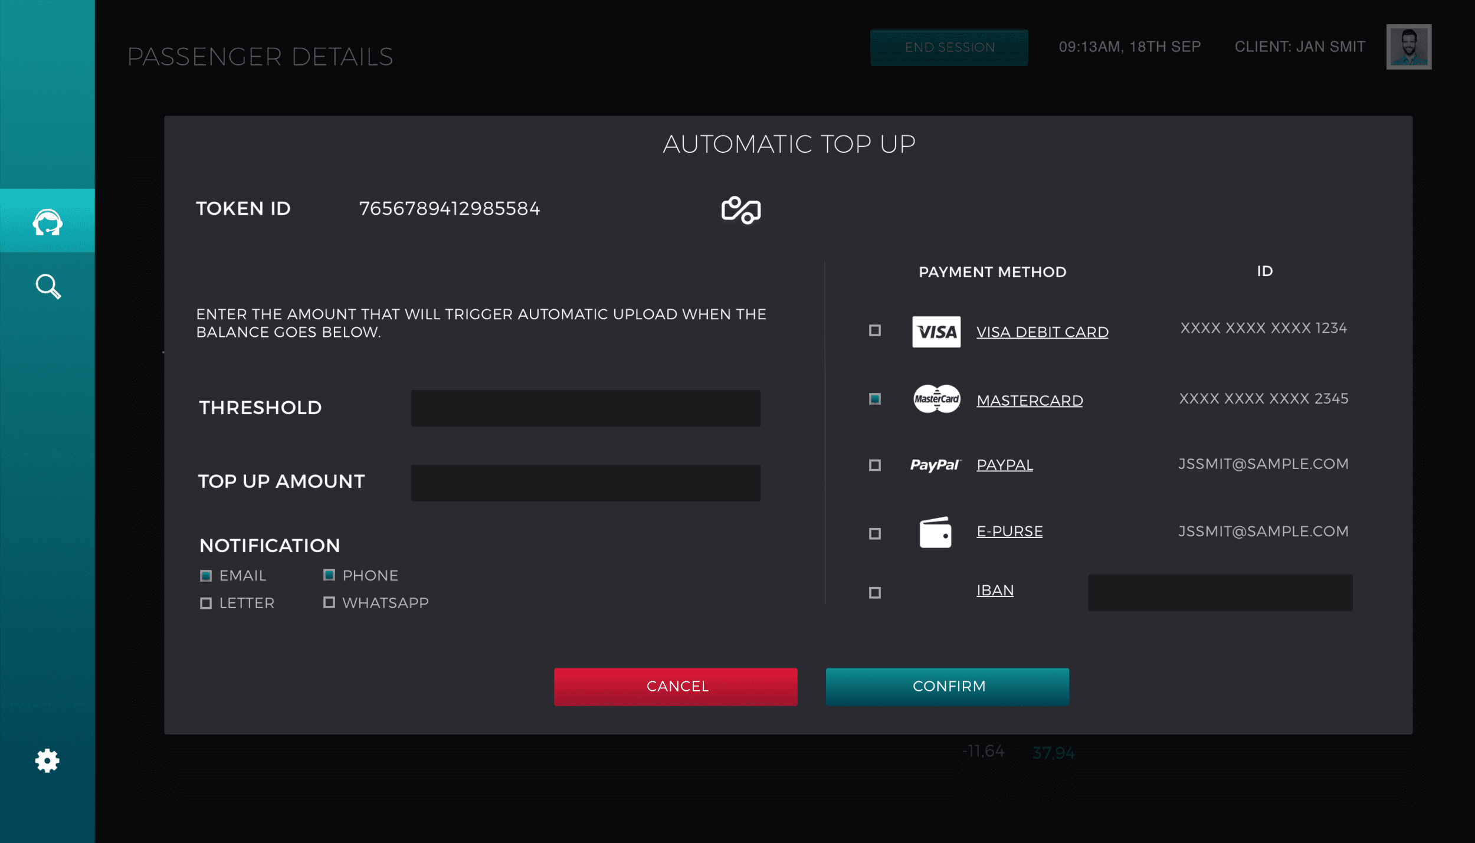Open the PayPal payment method link
This screenshot has width=1475, height=843.
1004,465
